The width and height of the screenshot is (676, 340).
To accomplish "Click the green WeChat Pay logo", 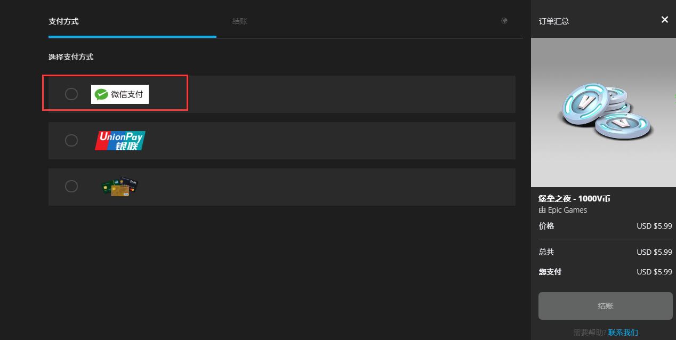I will tap(120, 94).
